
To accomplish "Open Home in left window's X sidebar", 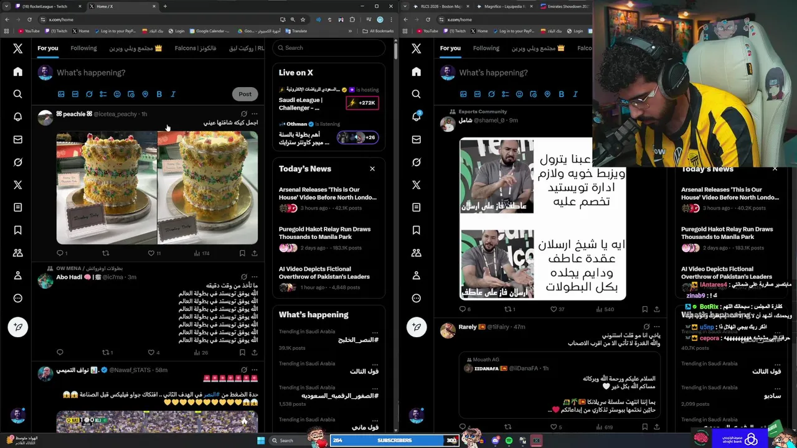I will (17, 72).
